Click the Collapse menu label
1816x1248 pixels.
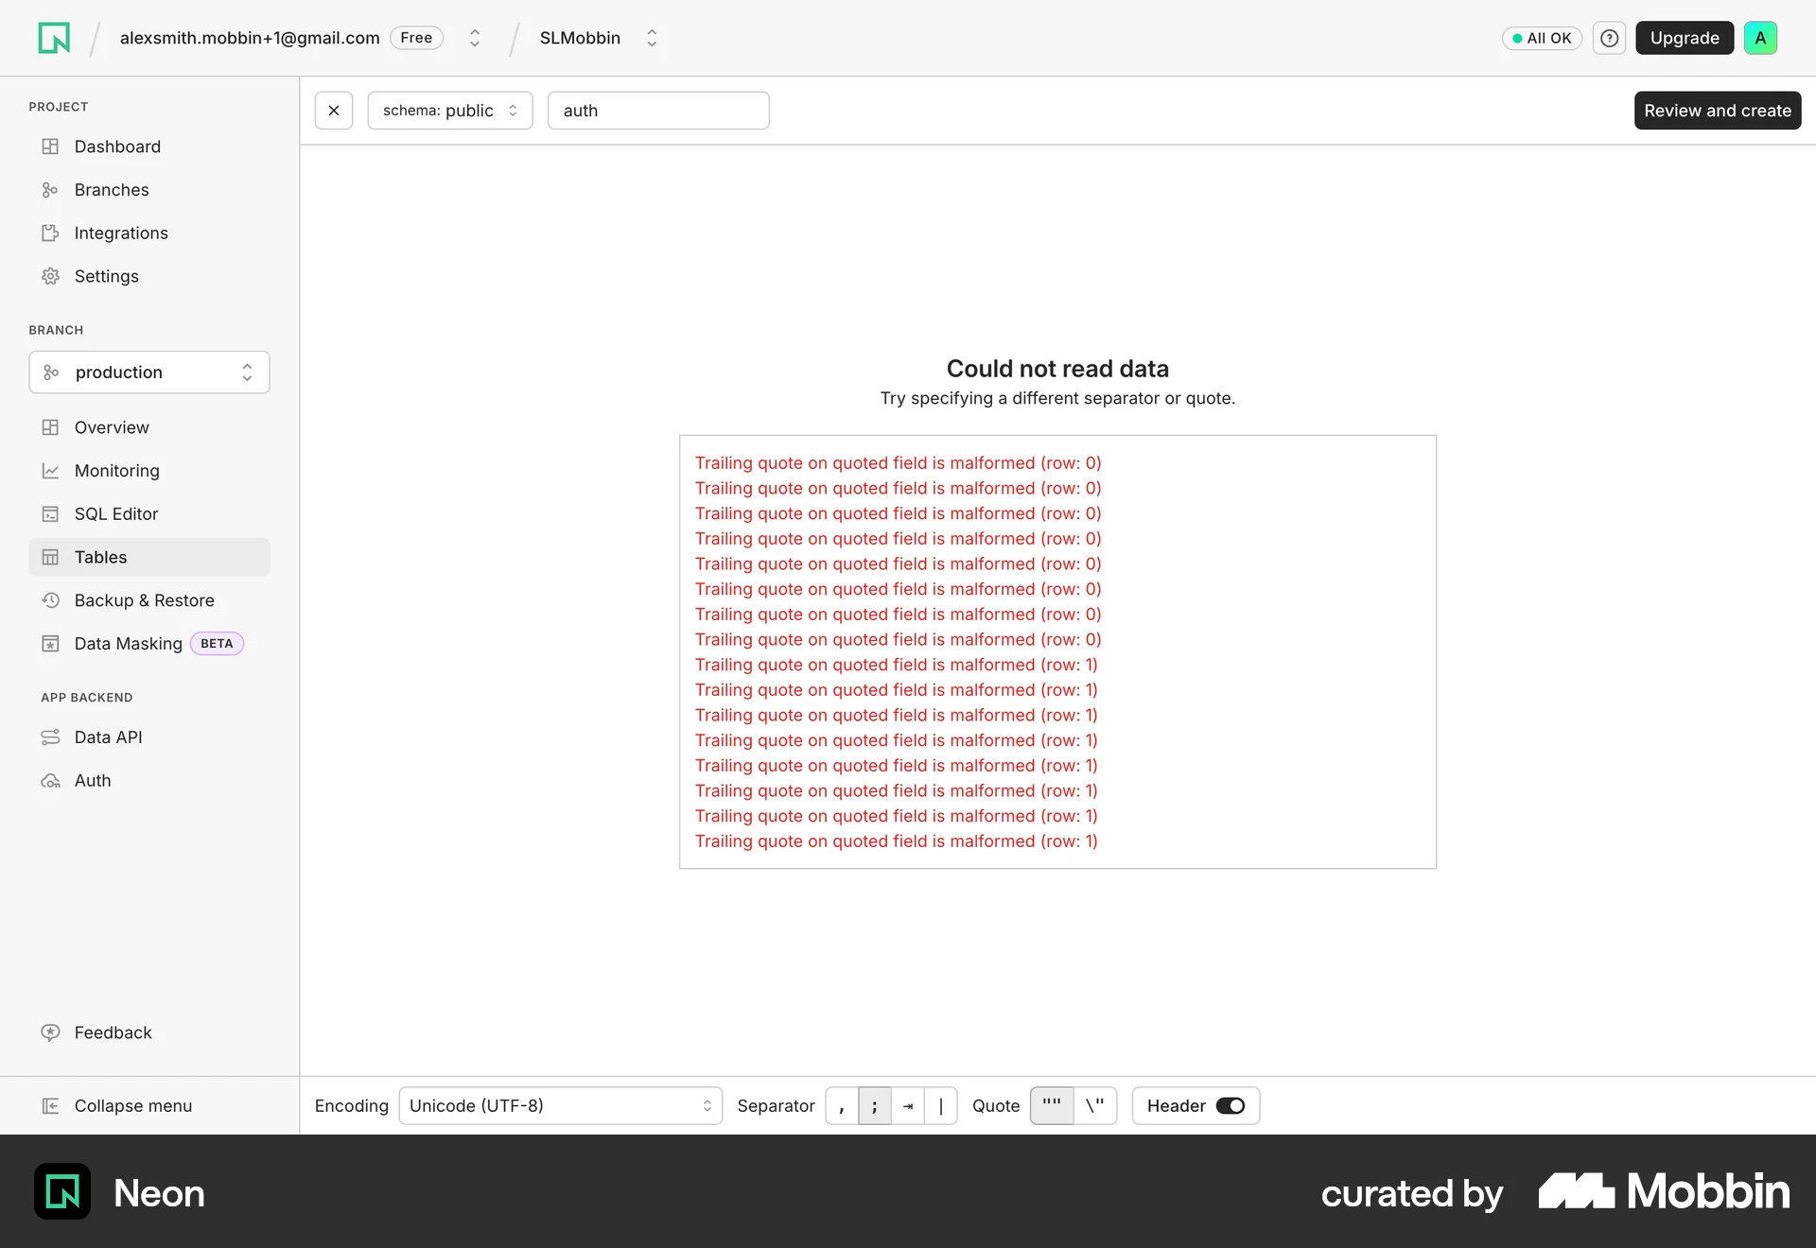pyautogui.click(x=133, y=1106)
